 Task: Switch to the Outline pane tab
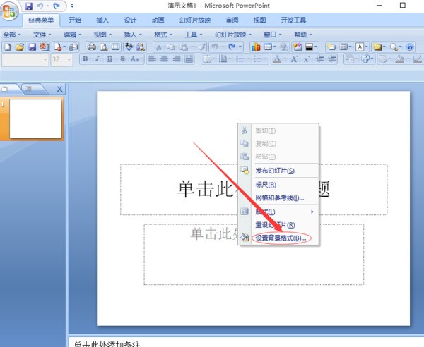click(x=29, y=89)
